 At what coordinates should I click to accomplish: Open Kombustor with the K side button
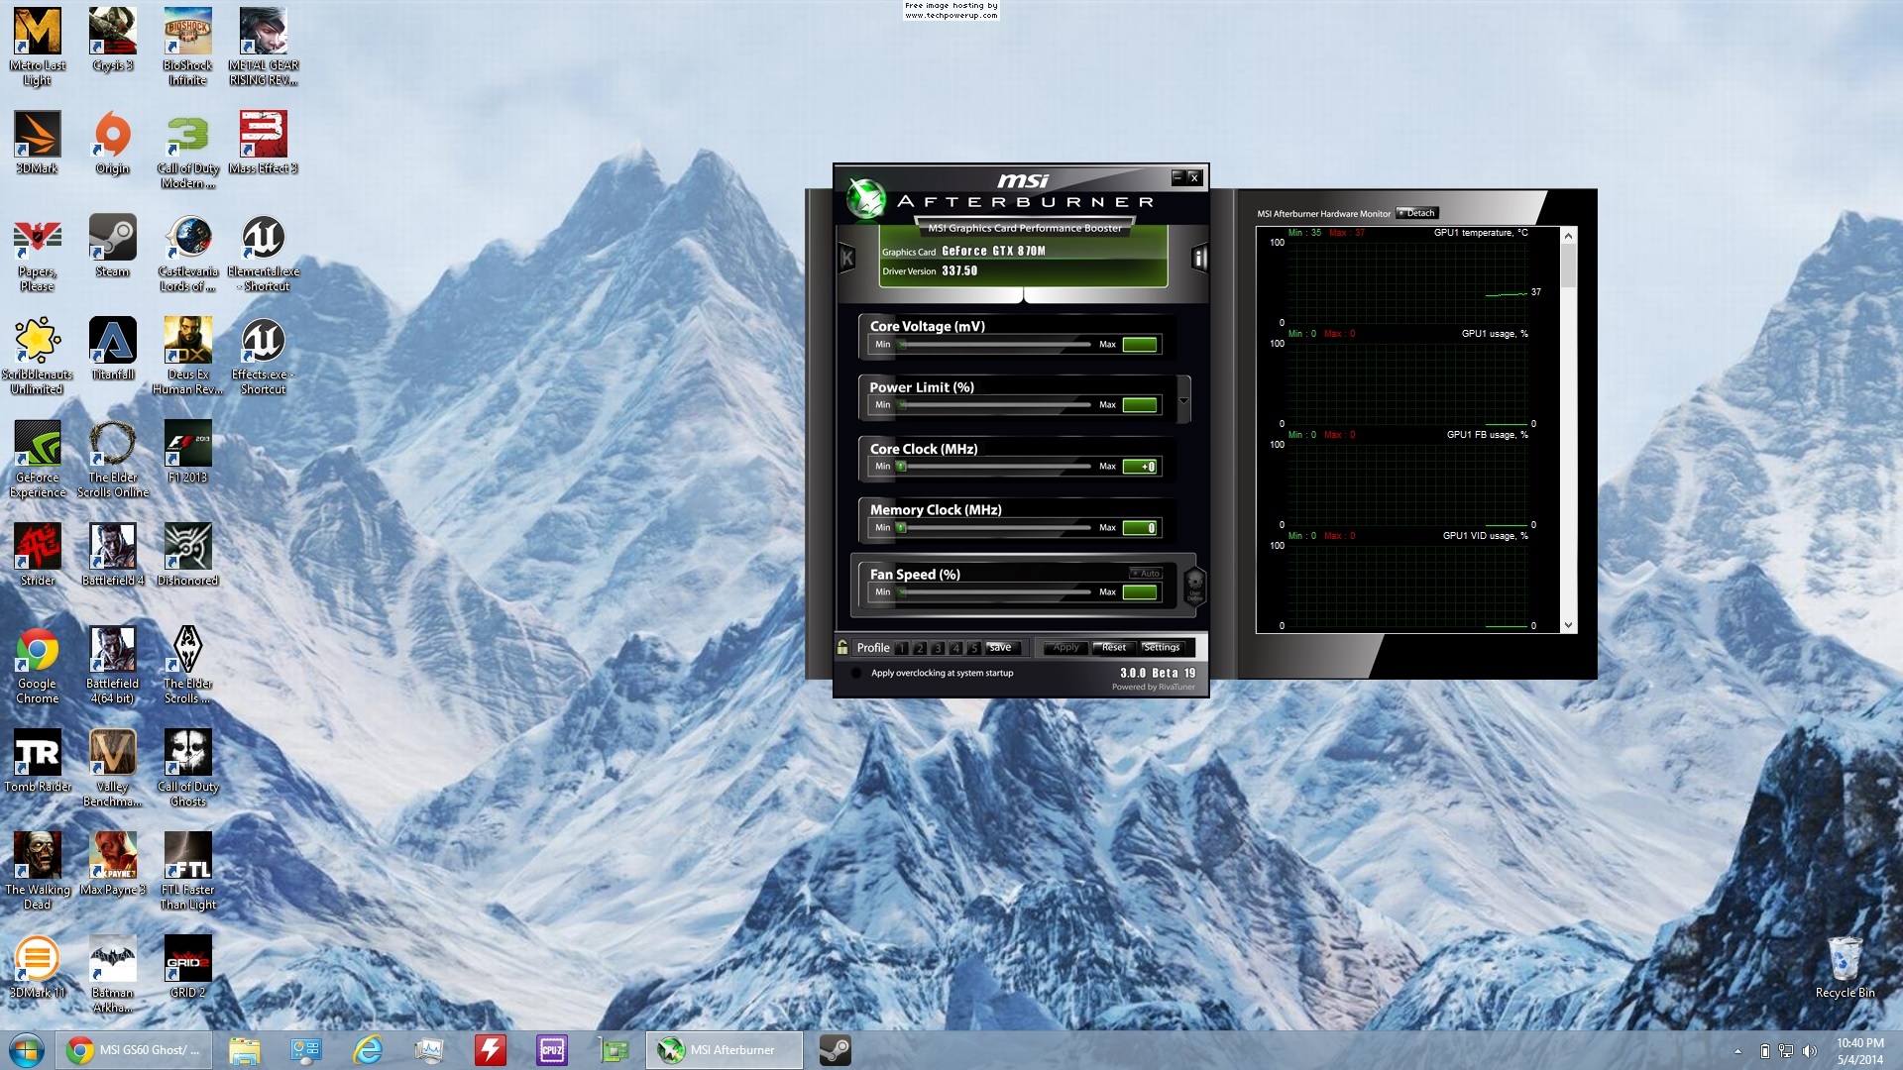click(x=846, y=259)
